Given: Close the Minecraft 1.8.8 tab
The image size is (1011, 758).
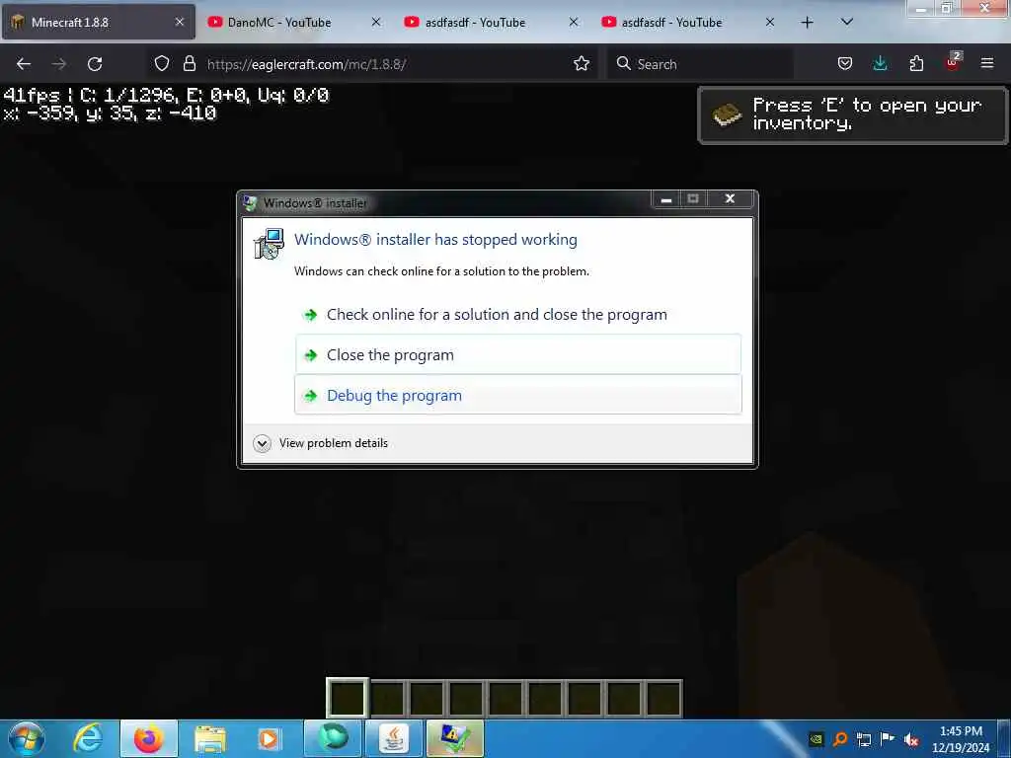Looking at the screenshot, I should [180, 23].
